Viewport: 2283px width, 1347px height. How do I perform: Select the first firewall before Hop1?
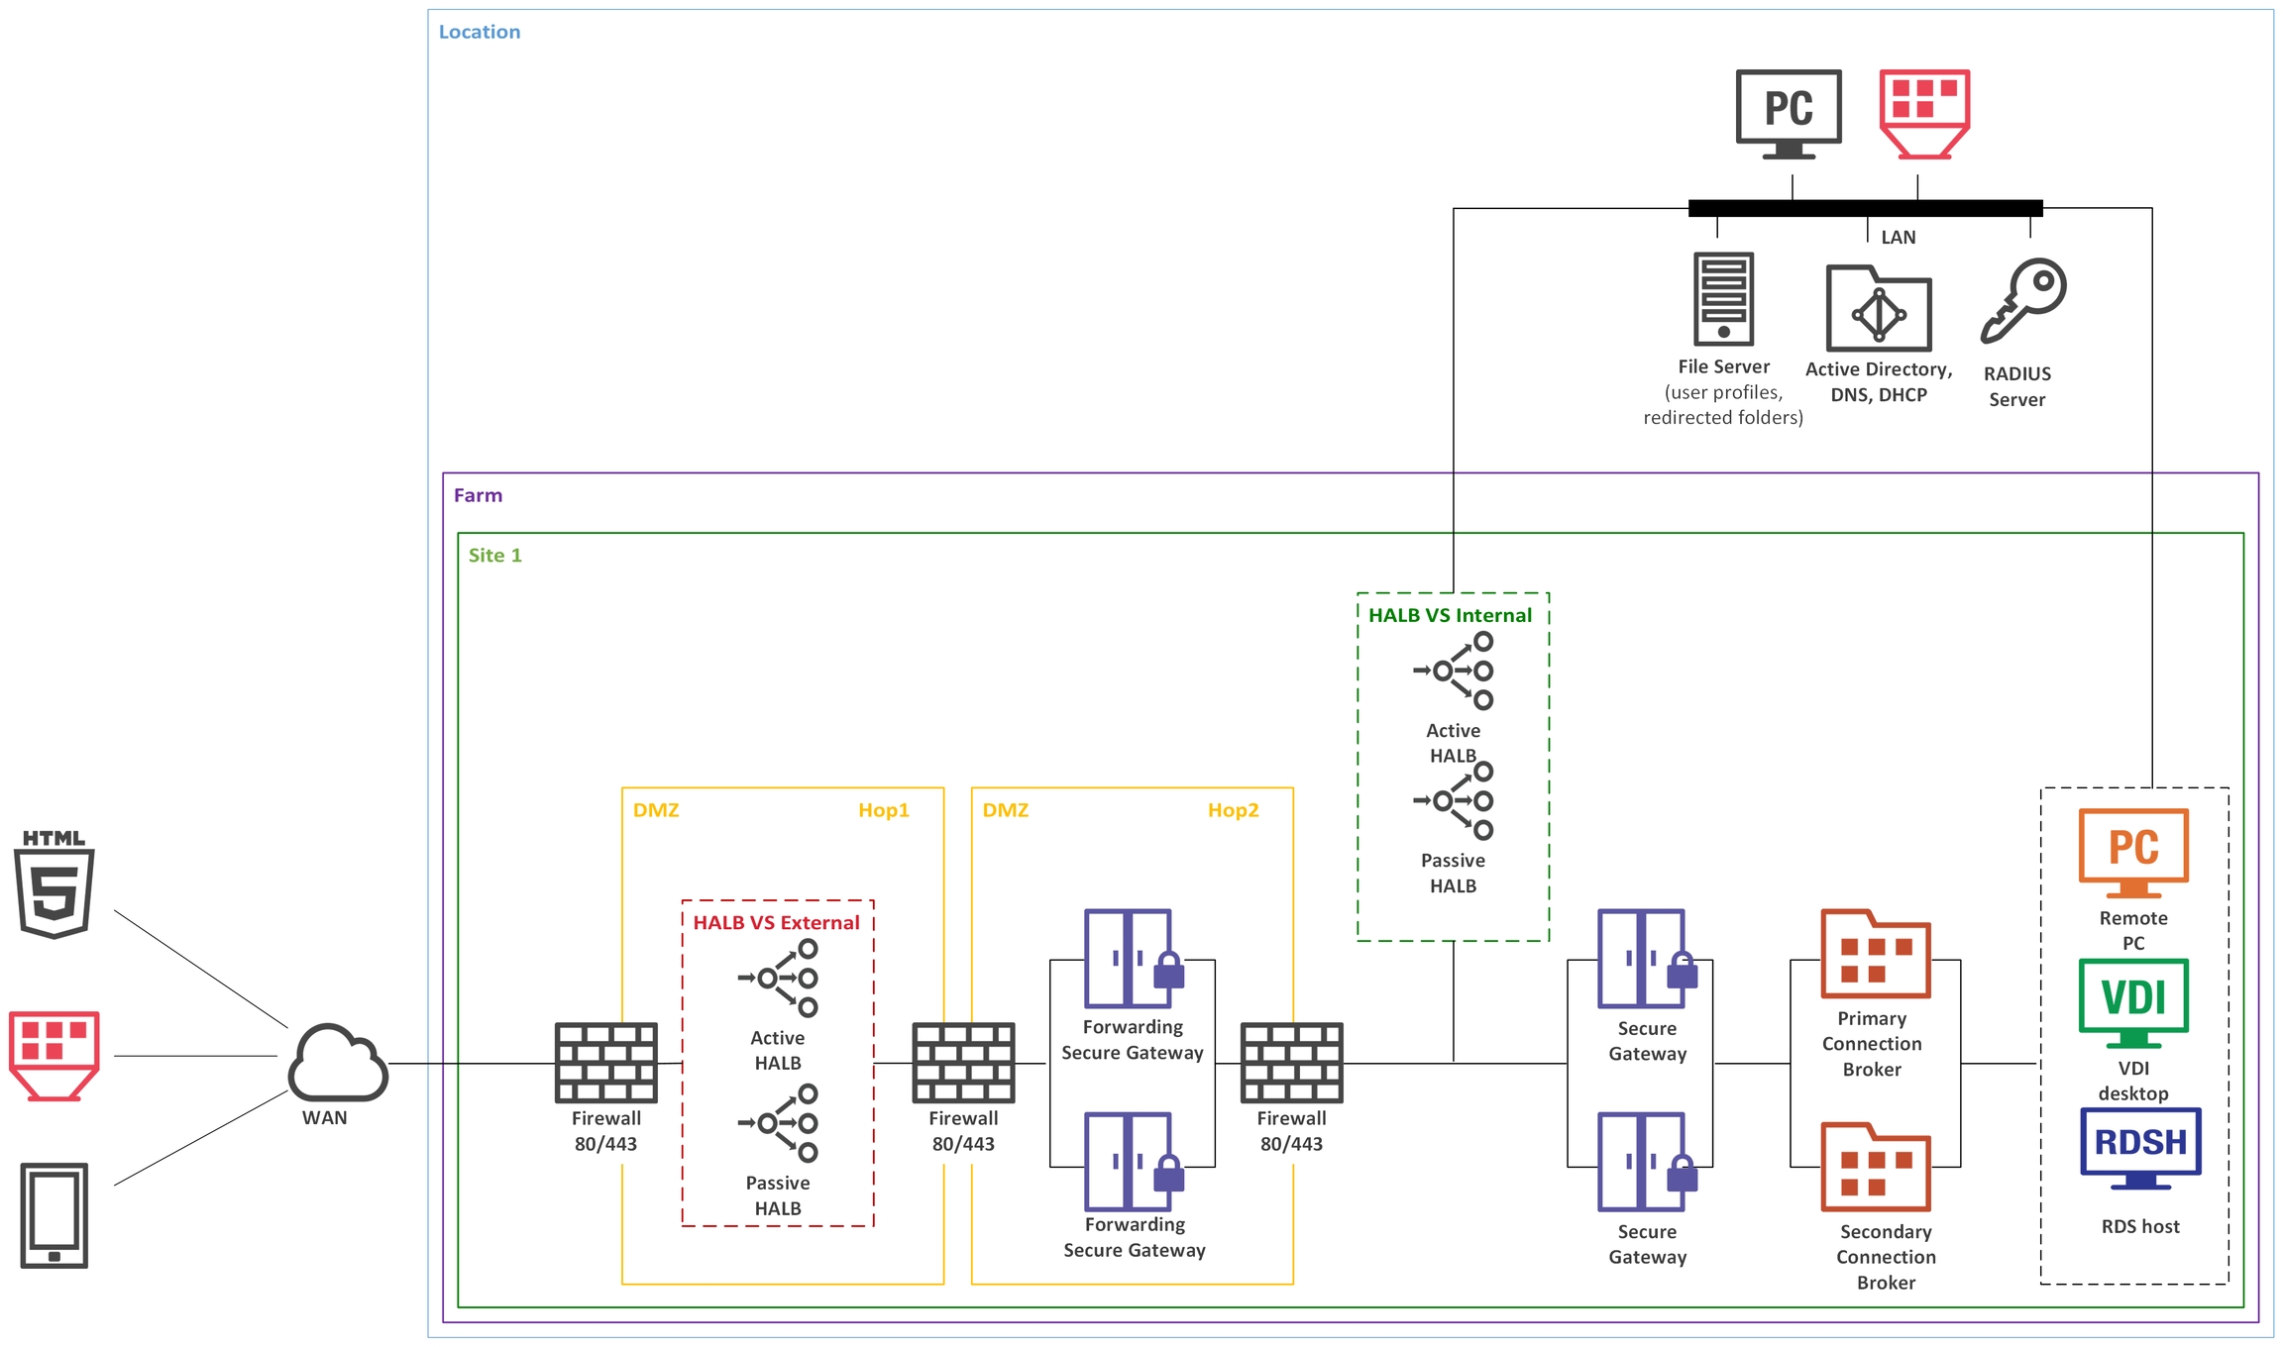[x=605, y=1063]
